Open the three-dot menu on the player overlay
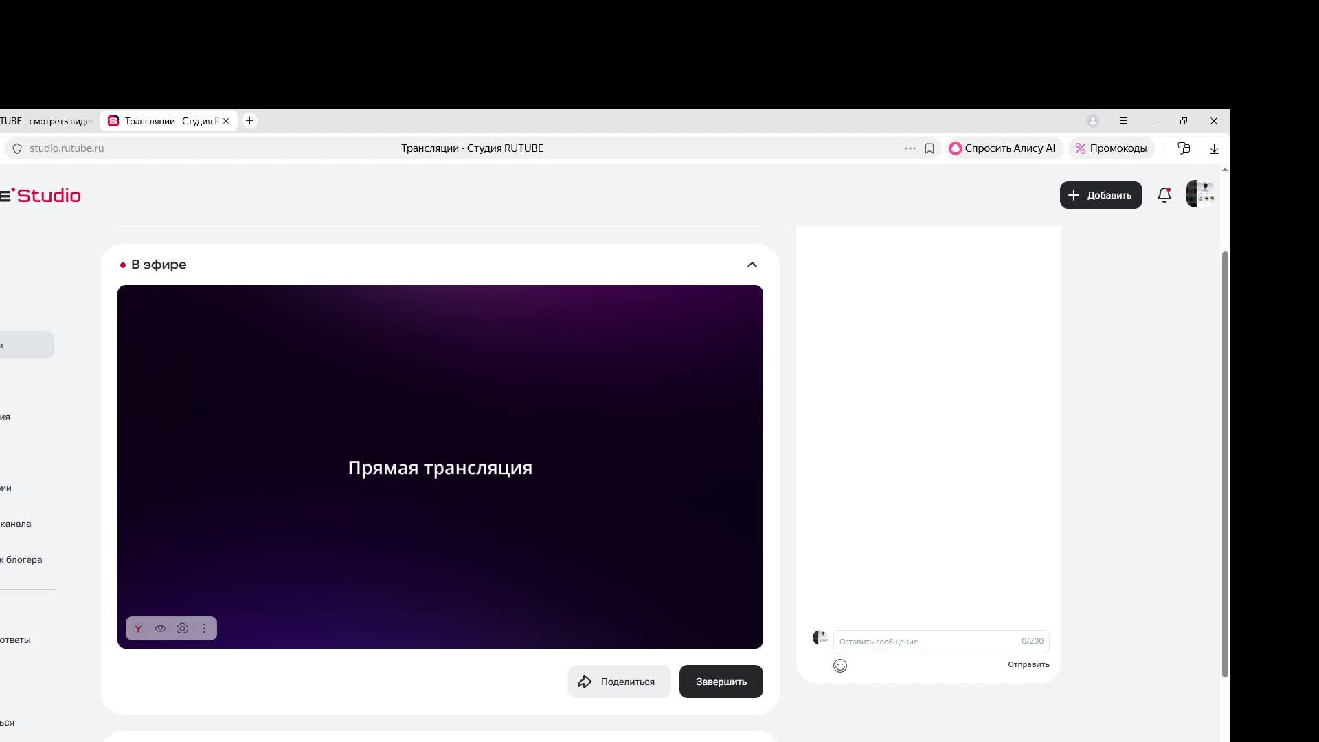The width and height of the screenshot is (1319, 742). (204, 628)
